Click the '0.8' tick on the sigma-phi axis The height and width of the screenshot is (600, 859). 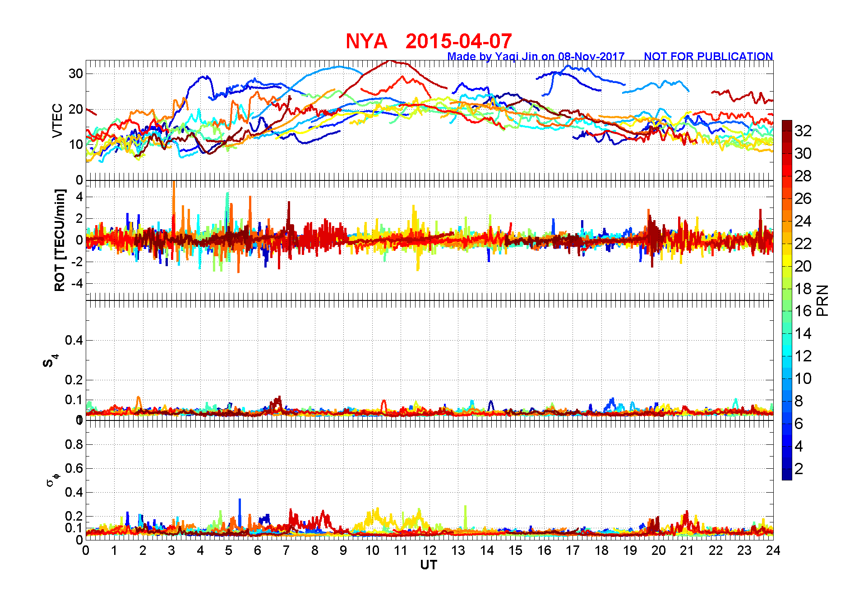coord(74,444)
